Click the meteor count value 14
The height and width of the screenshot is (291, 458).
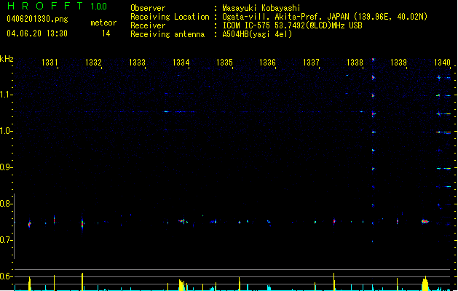pyautogui.click(x=106, y=33)
